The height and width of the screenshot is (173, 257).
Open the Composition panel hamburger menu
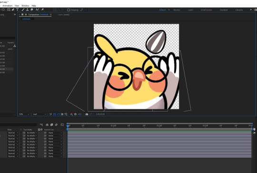[51, 15]
